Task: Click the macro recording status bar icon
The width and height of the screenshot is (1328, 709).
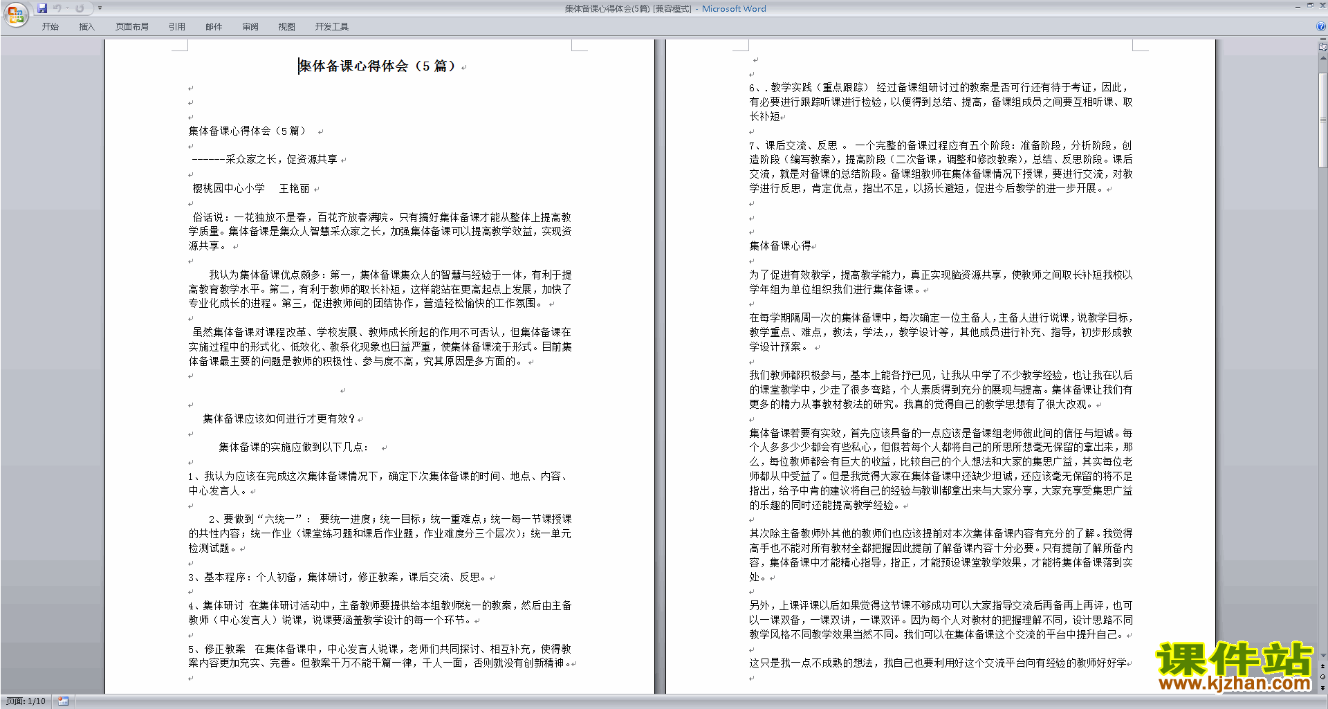Action: pos(64,701)
